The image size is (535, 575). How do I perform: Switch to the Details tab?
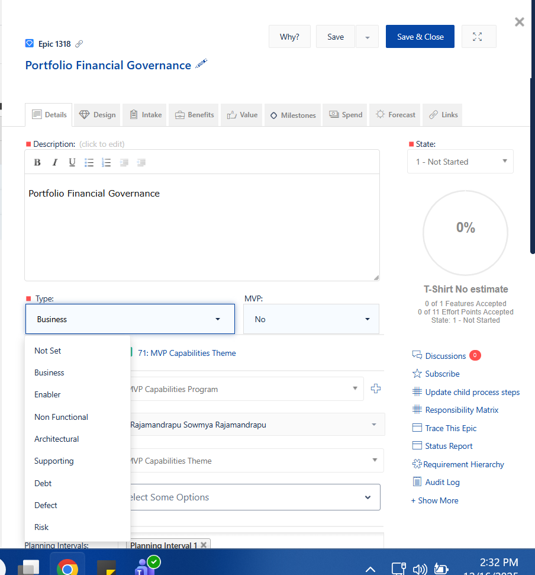click(x=49, y=115)
